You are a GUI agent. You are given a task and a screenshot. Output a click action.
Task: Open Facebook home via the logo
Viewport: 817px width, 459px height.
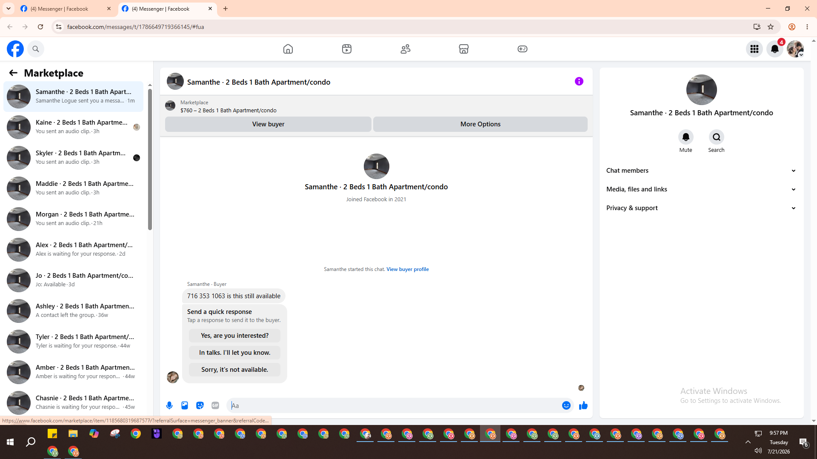(15, 49)
